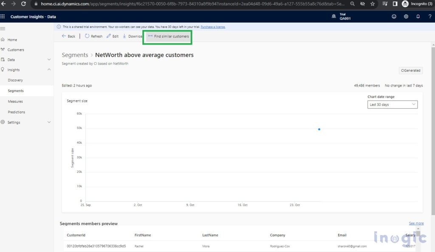Open Predictions from the sidebar menu
Screen dimensions: 435x252
[x=16, y=112]
